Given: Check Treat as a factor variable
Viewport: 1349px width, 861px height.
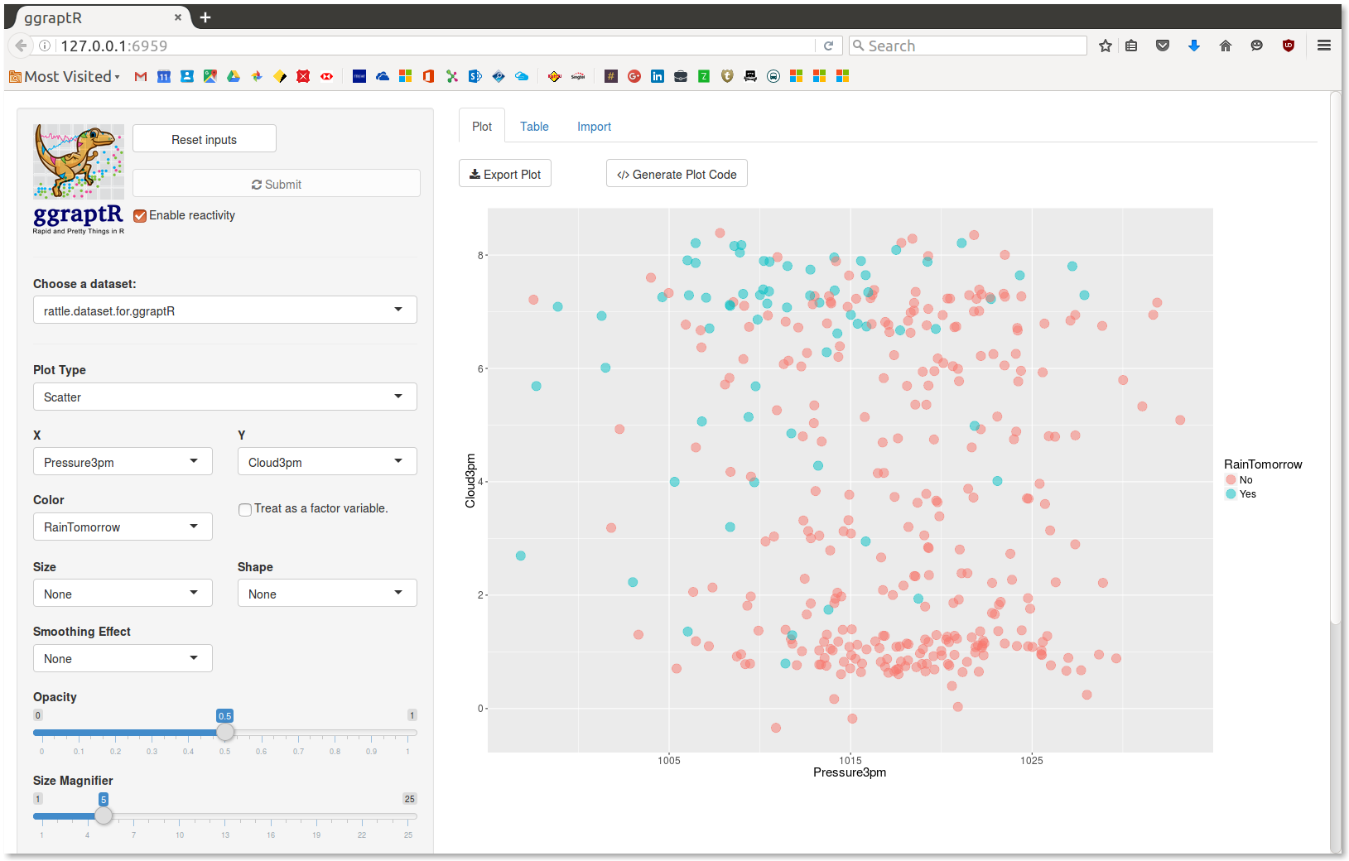Looking at the screenshot, I should point(245,510).
